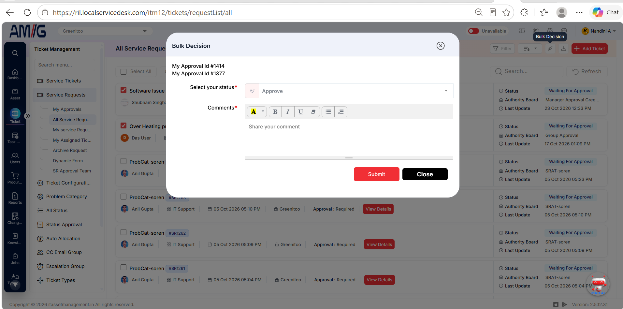The height and width of the screenshot is (309, 623).
Task: Toggle the Unavailable status switch
Action: (x=473, y=31)
